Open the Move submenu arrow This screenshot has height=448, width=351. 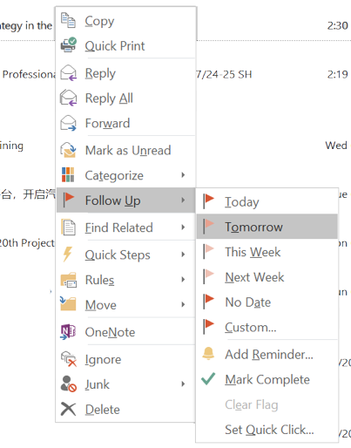click(183, 304)
